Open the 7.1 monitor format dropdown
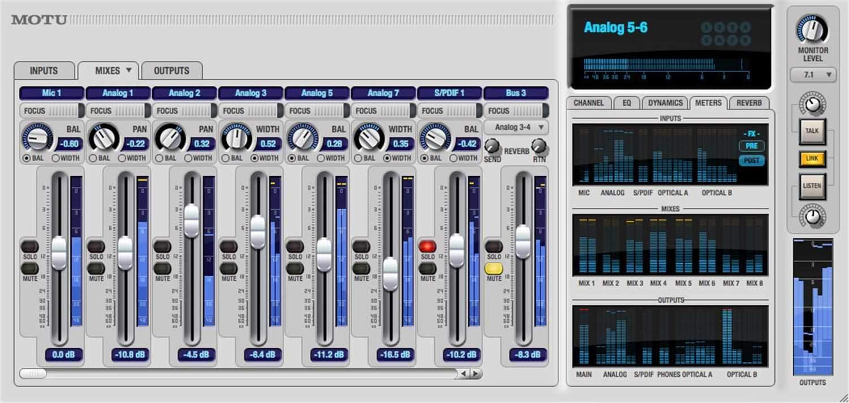 click(813, 74)
